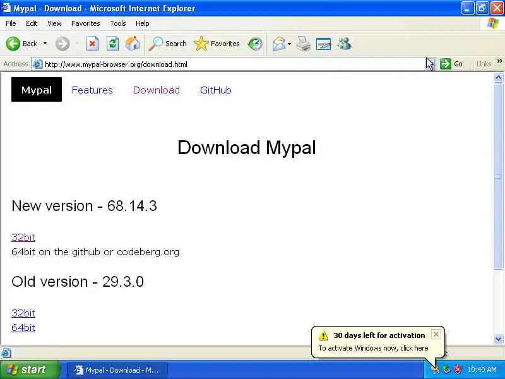Screen dimensions: 505x379
Task: Click the Download Mypal heading text
Action: 247,148
